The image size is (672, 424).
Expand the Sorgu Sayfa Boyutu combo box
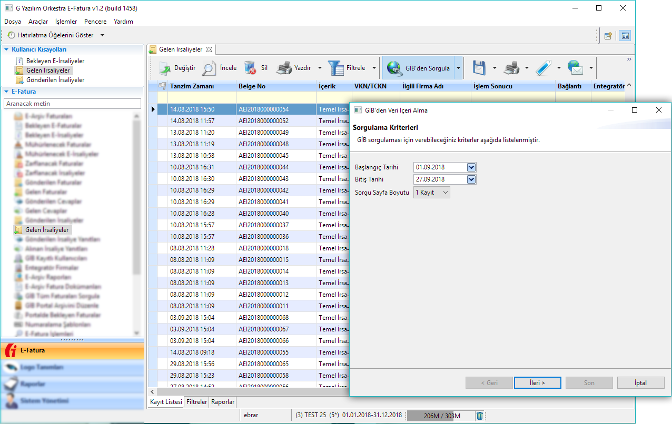point(446,193)
